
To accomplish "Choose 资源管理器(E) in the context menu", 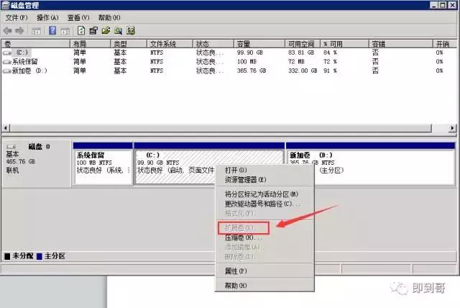I will [264, 180].
